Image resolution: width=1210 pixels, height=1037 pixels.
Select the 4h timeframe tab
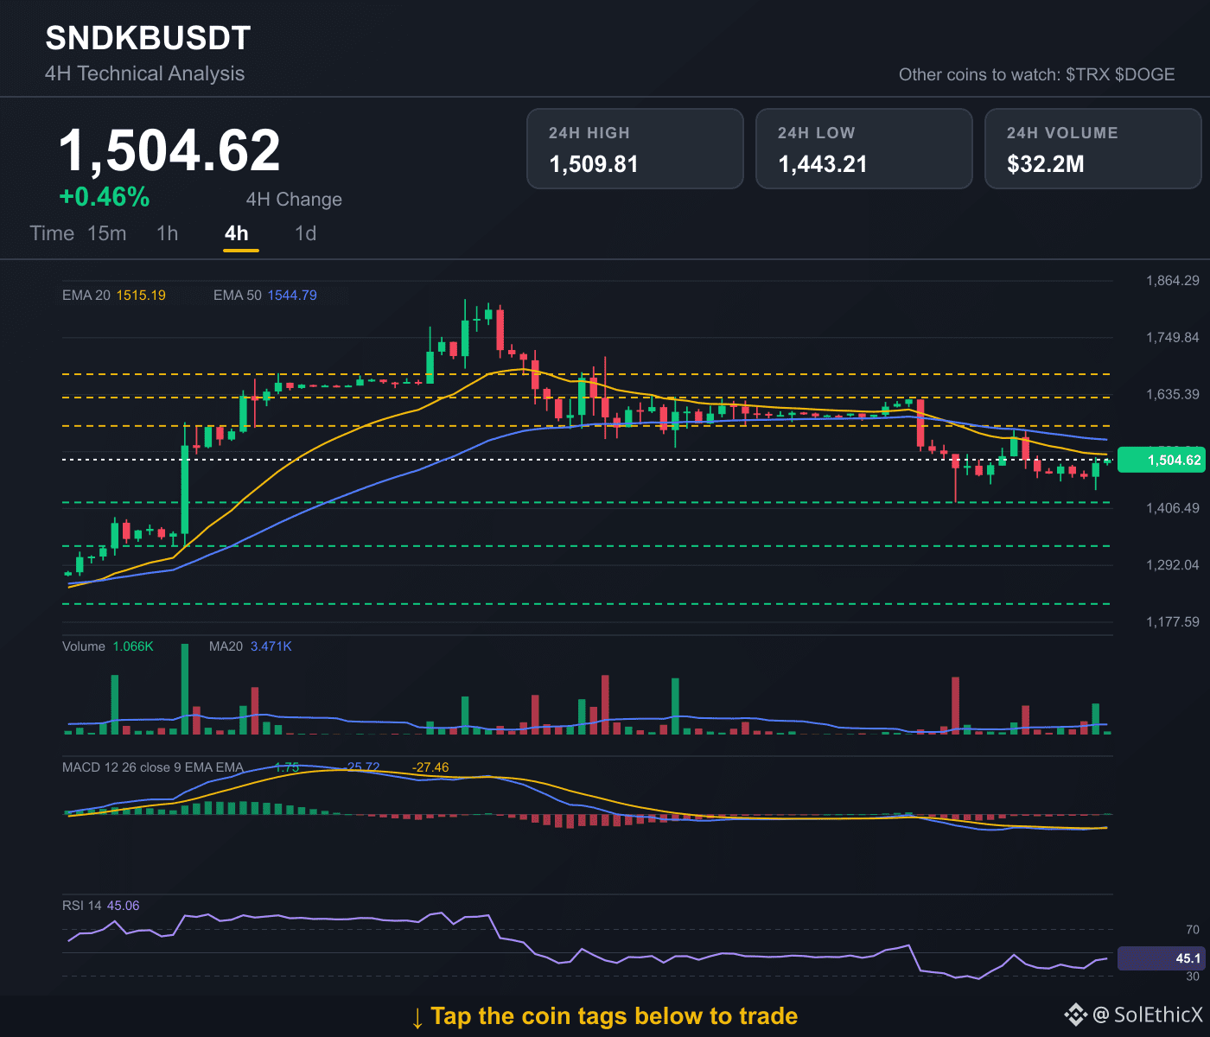point(236,233)
